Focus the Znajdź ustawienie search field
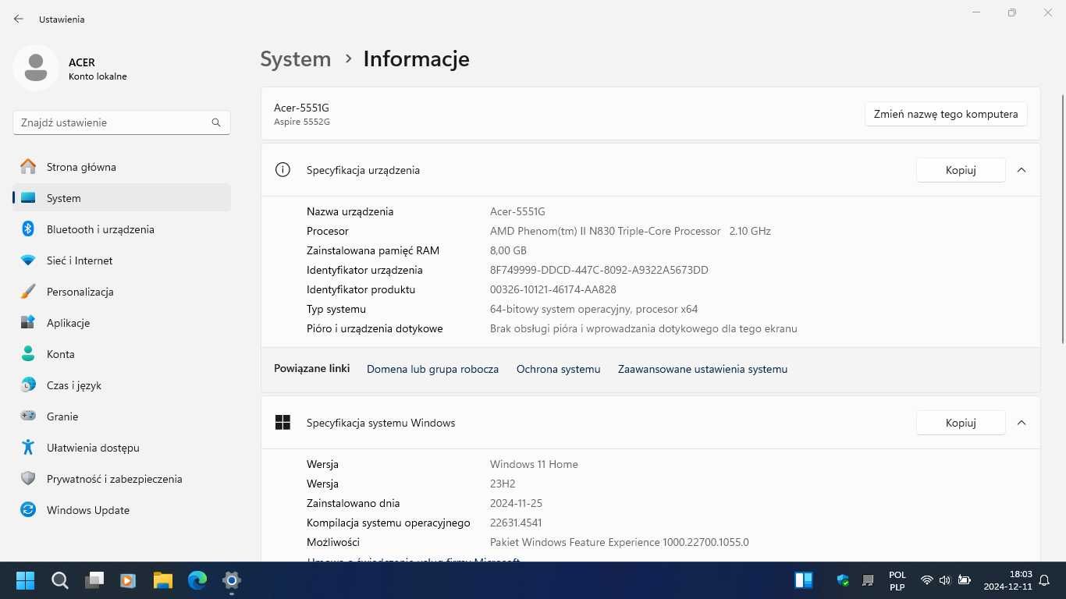 pyautogui.click(x=121, y=122)
